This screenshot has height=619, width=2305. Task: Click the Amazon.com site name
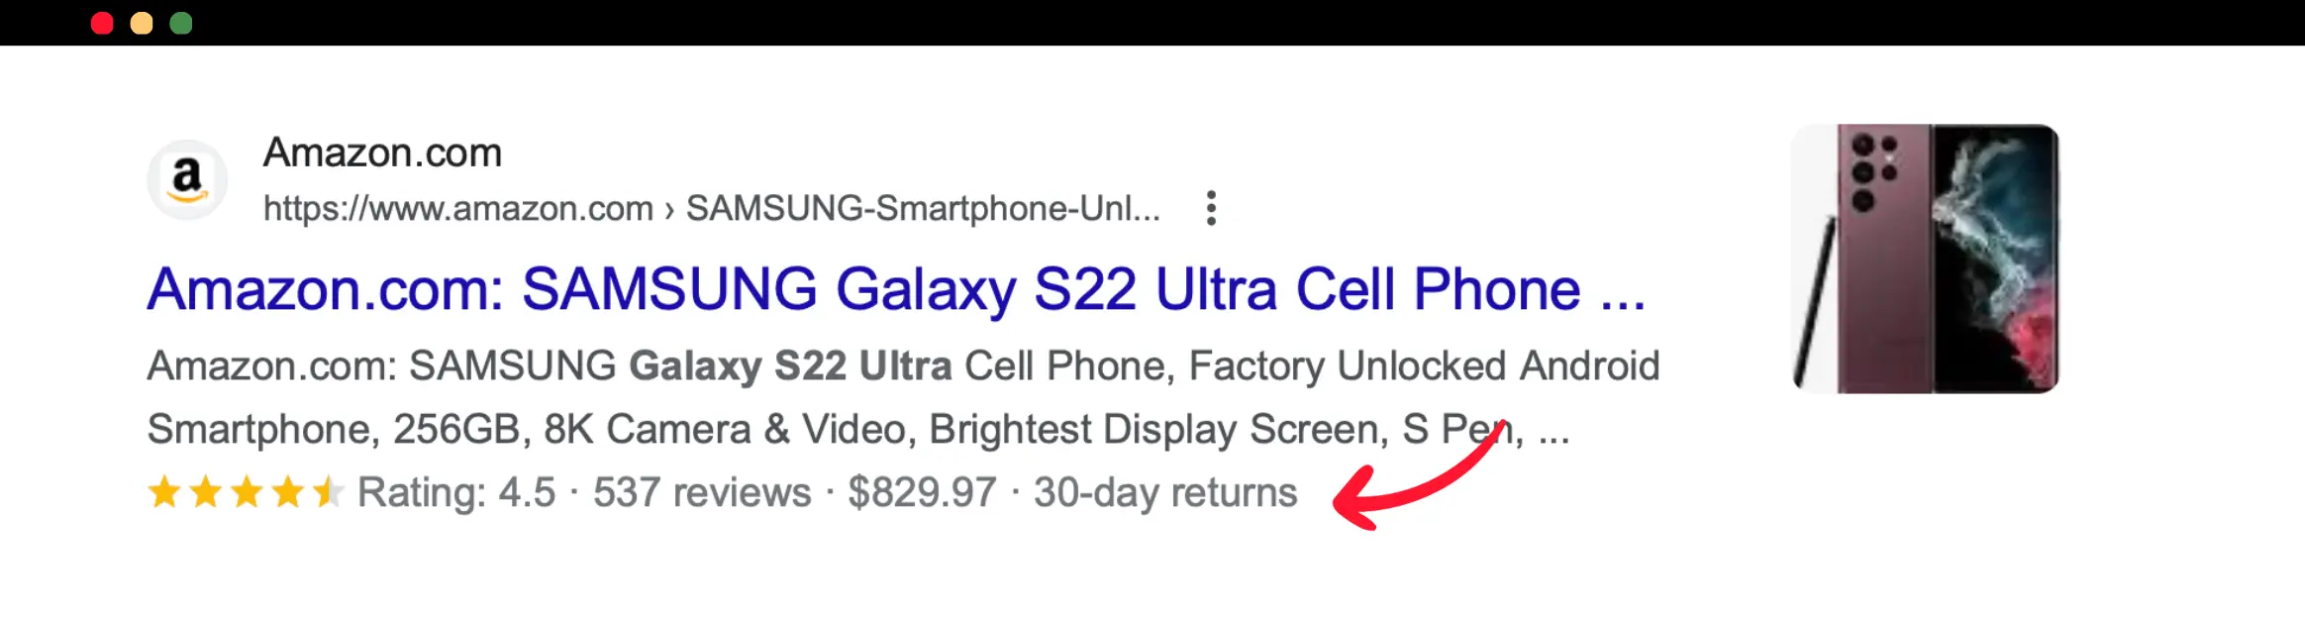click(x=382, y=153)
